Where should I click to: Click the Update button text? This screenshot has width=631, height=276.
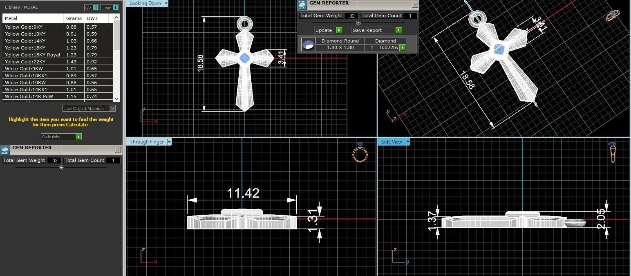click(324, 30)
